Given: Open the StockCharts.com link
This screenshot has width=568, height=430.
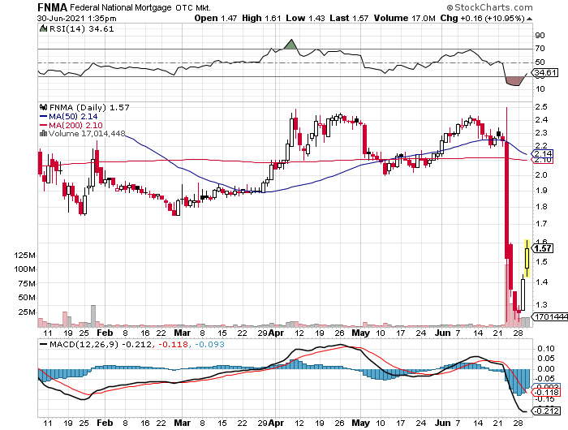Looking at the screenshot, I should pos(493,7).
